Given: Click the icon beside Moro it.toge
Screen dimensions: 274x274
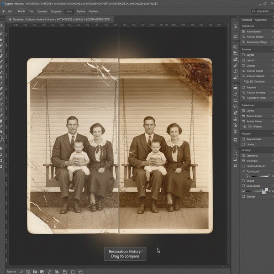Looking at the screenshot, I should 243,116.
